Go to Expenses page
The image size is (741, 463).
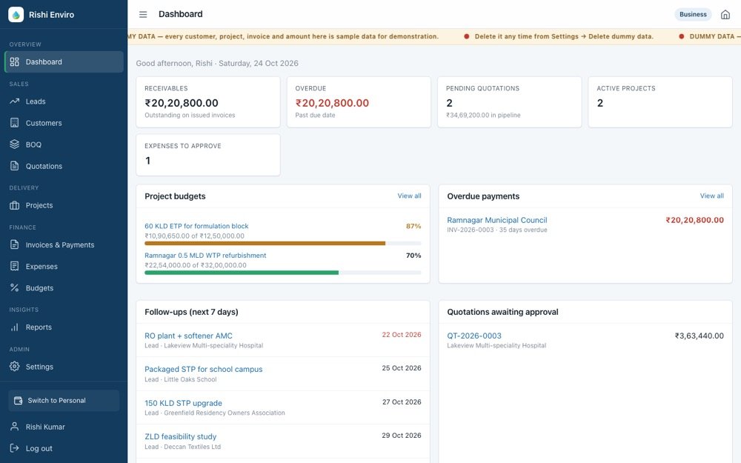pyautogui.click(x=64, y=267)
